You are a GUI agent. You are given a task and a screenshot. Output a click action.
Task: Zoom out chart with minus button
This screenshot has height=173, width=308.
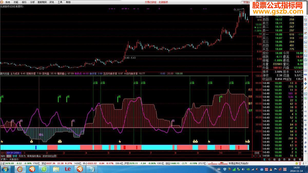(257, 156)
